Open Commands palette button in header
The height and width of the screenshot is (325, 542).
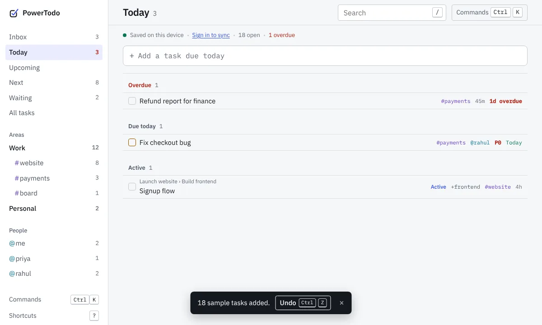pyautogui.click(x=490, y=13)
